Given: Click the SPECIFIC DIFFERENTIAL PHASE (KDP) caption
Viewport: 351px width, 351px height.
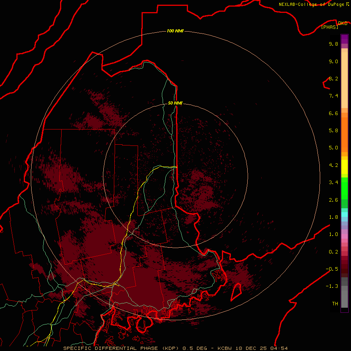Looking at the screenshot, I should [121, 348].
